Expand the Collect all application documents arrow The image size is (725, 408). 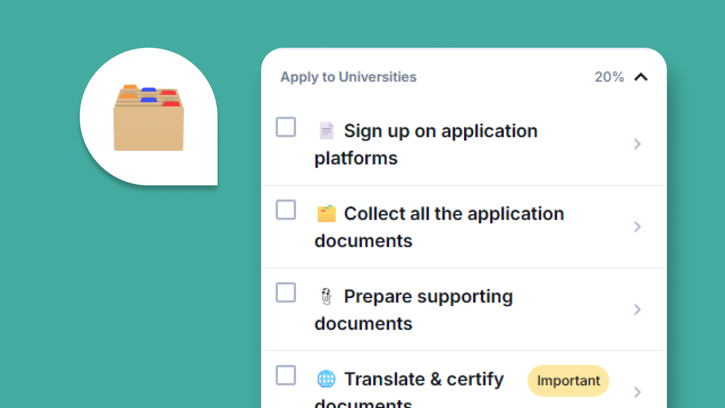click(x=637, y=226)
